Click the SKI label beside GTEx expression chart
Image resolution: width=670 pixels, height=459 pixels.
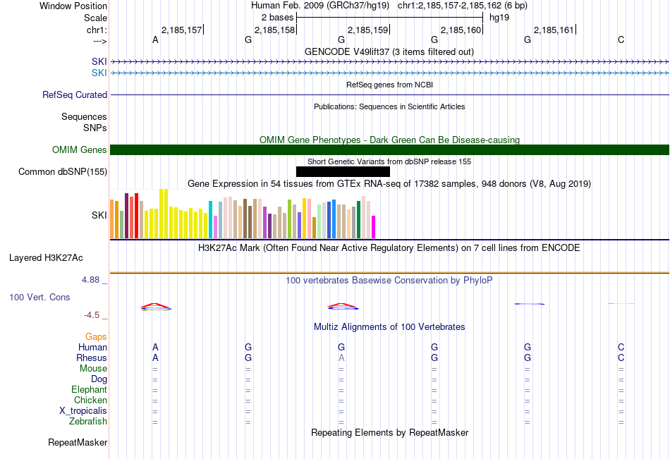pos(99,215)
